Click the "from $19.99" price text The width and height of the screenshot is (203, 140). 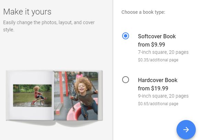[x=153, y=89]
